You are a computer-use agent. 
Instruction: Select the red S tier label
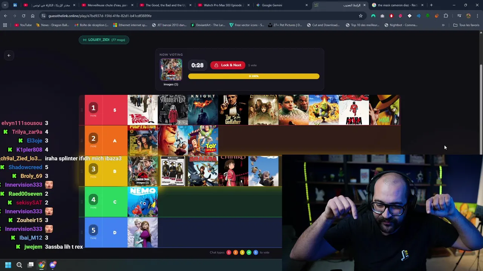coord(115,110)
